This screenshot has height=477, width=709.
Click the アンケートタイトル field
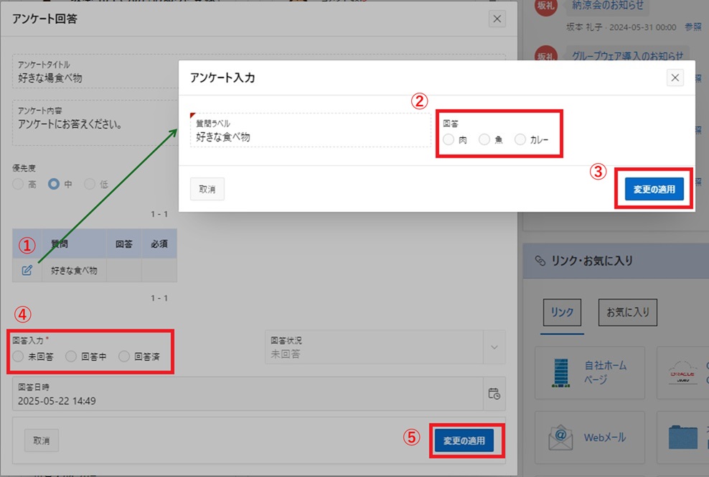pos(95,71)
